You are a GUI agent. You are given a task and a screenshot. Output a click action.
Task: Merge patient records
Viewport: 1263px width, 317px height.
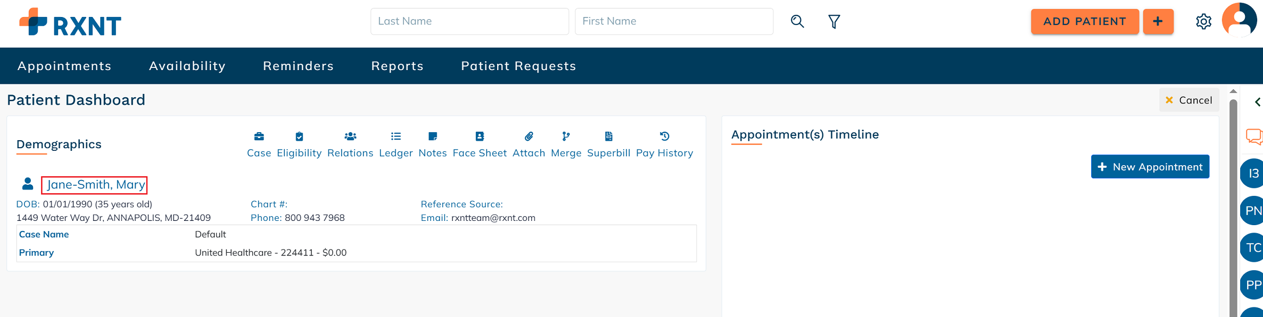(566, 137)
